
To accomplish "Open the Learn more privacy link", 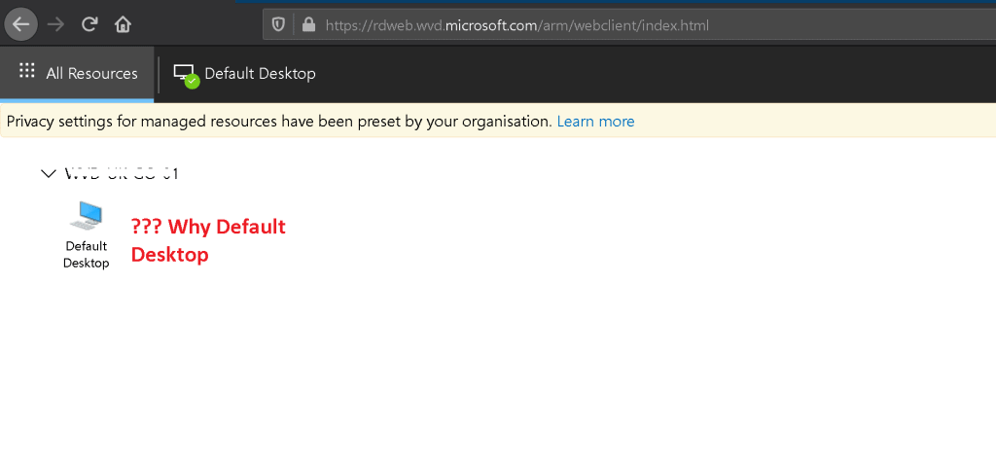I will point(596,122).
